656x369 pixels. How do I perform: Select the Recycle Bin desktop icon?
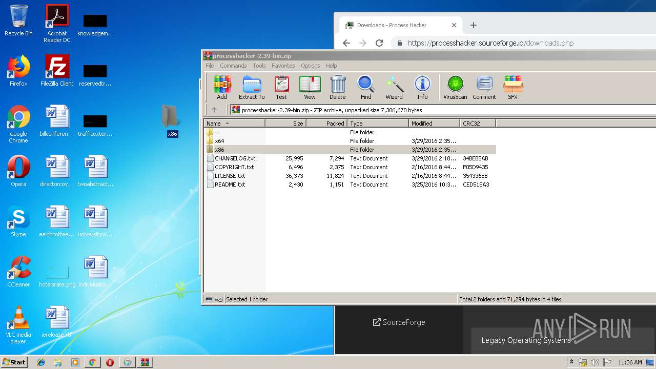coord(18,20)
